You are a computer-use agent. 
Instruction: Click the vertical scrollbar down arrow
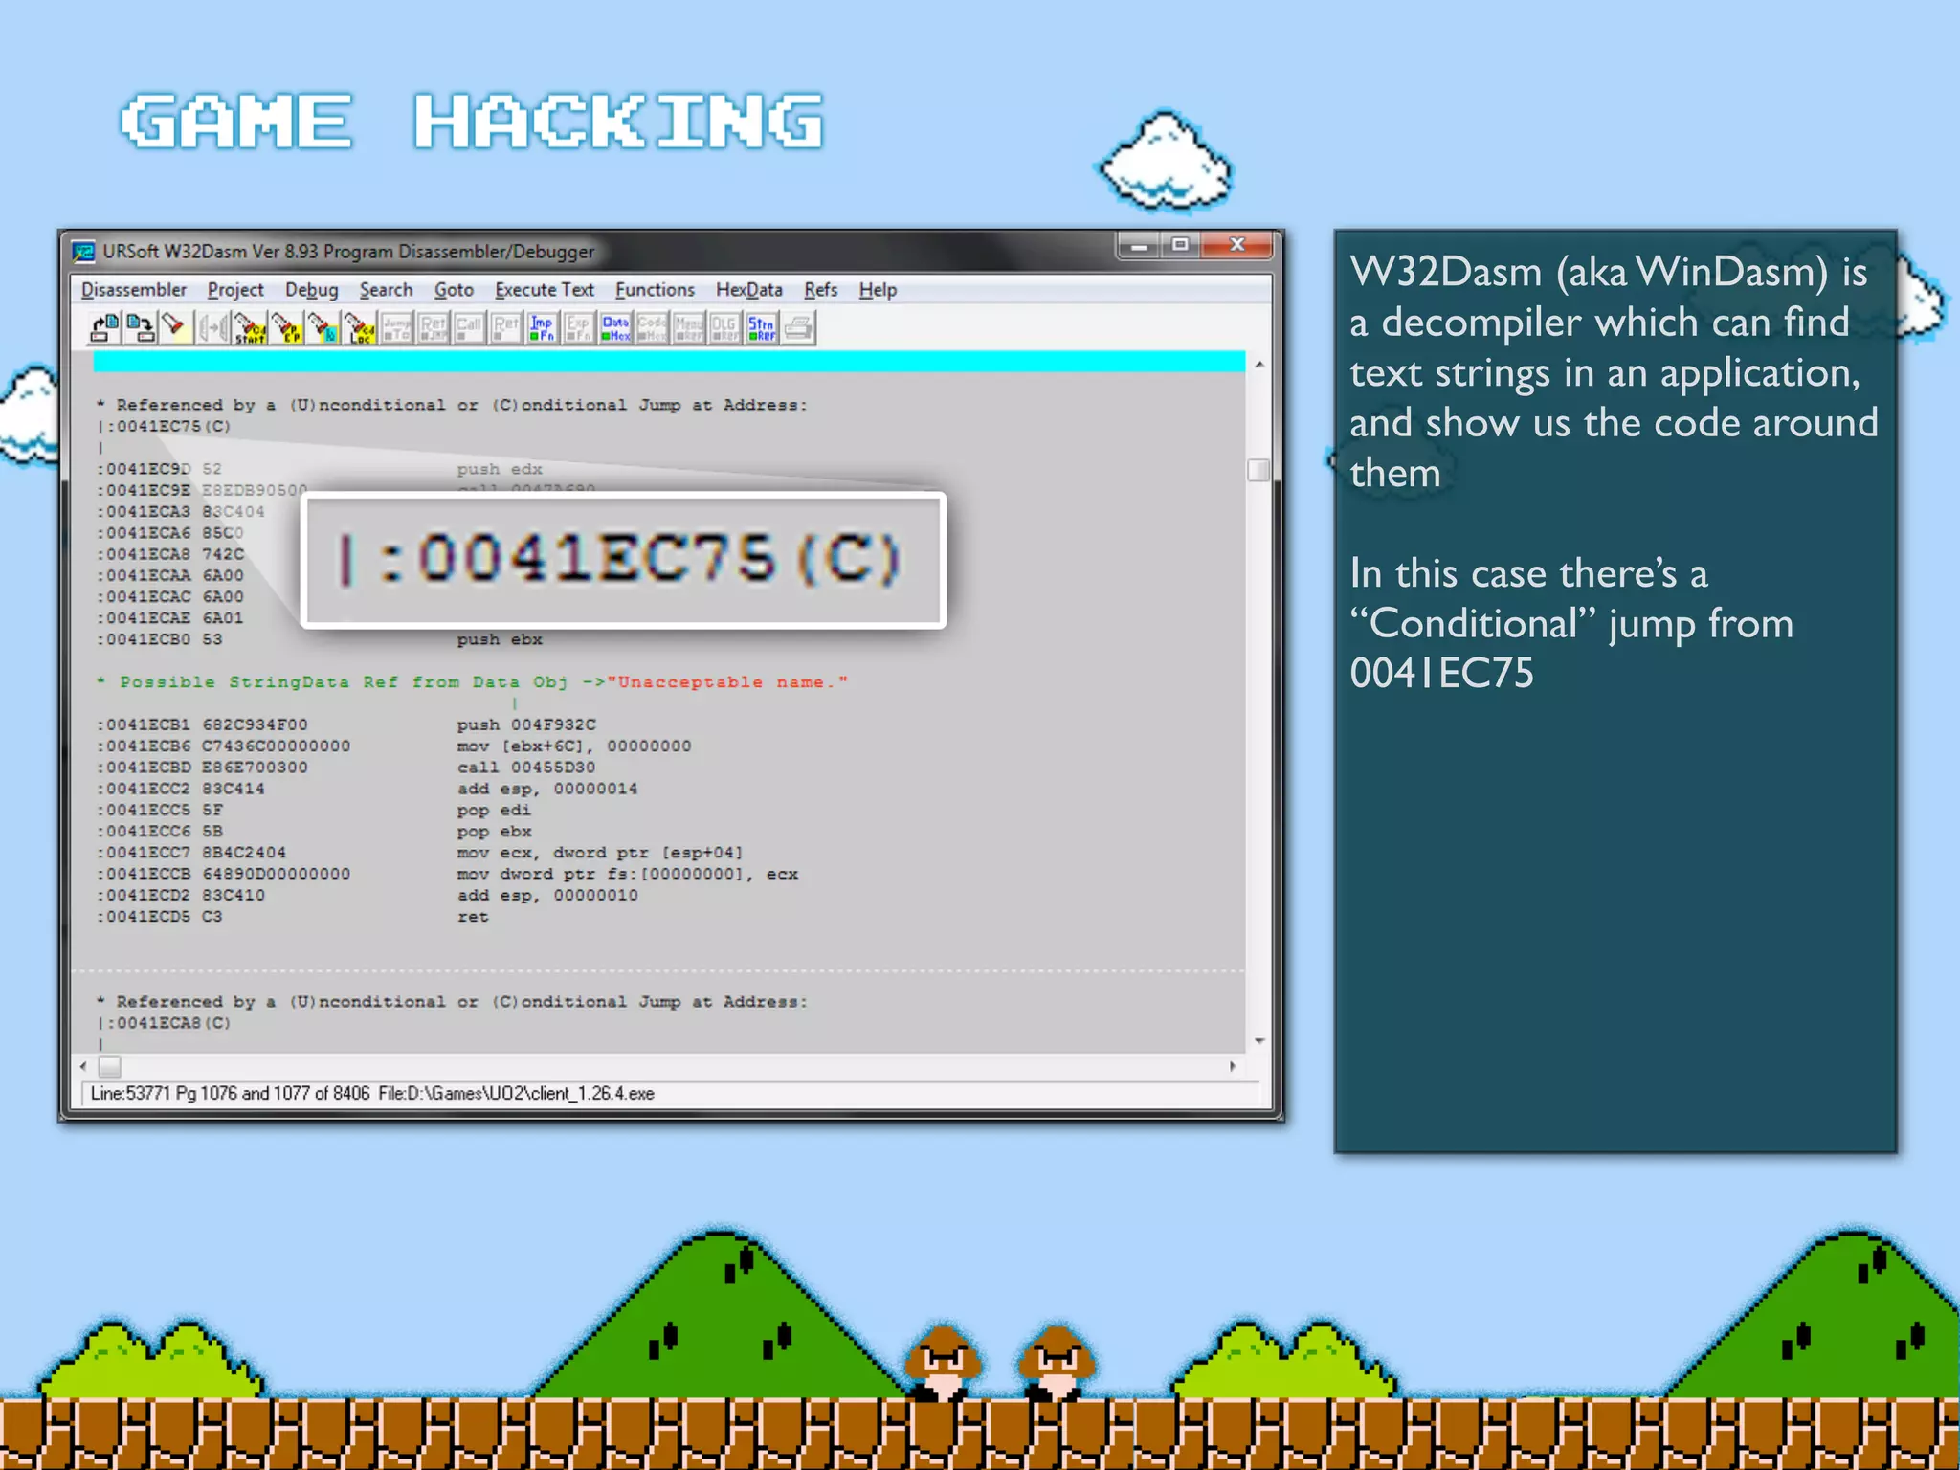[1259, 1041]
